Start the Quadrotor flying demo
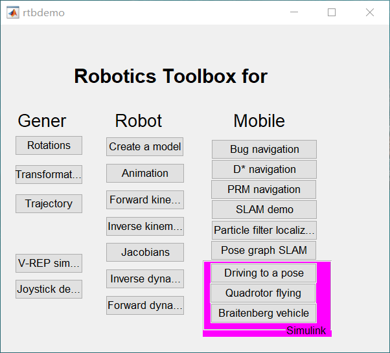 click(263, 293)
